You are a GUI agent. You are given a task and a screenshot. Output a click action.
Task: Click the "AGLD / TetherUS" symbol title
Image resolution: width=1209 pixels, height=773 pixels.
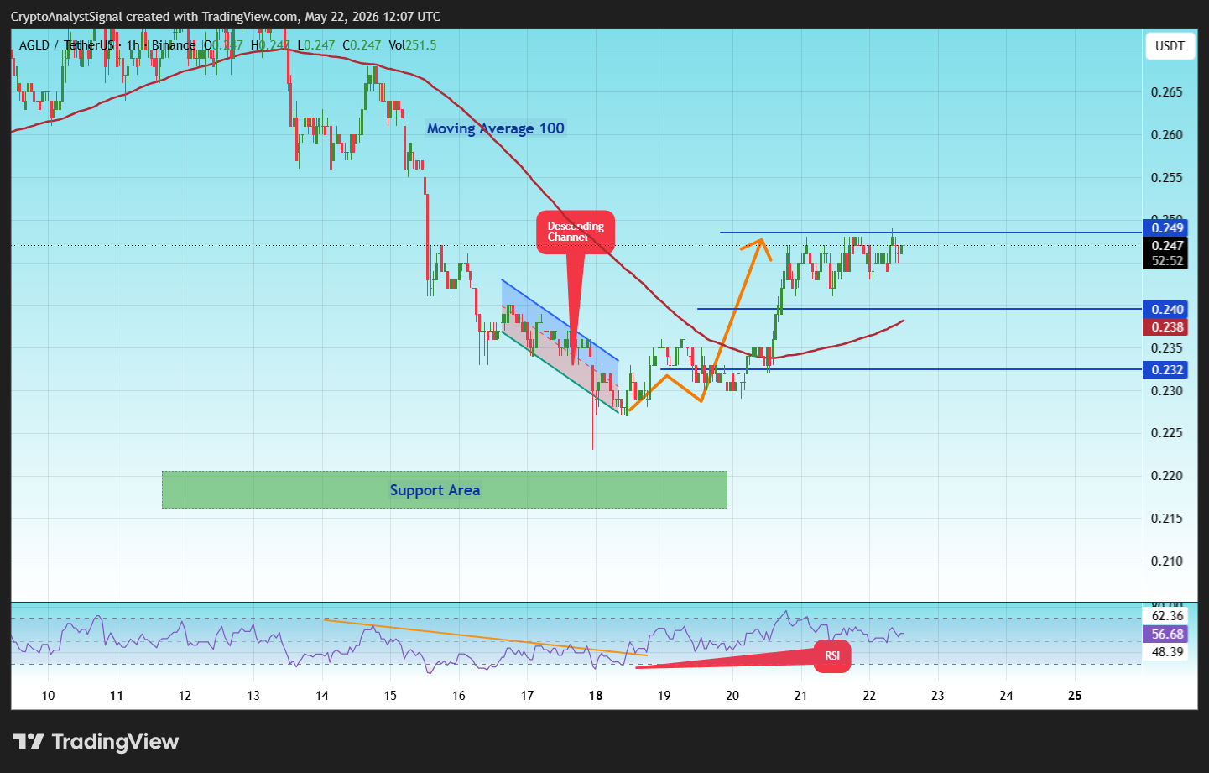pyautogui.click(x=66, y=45)
